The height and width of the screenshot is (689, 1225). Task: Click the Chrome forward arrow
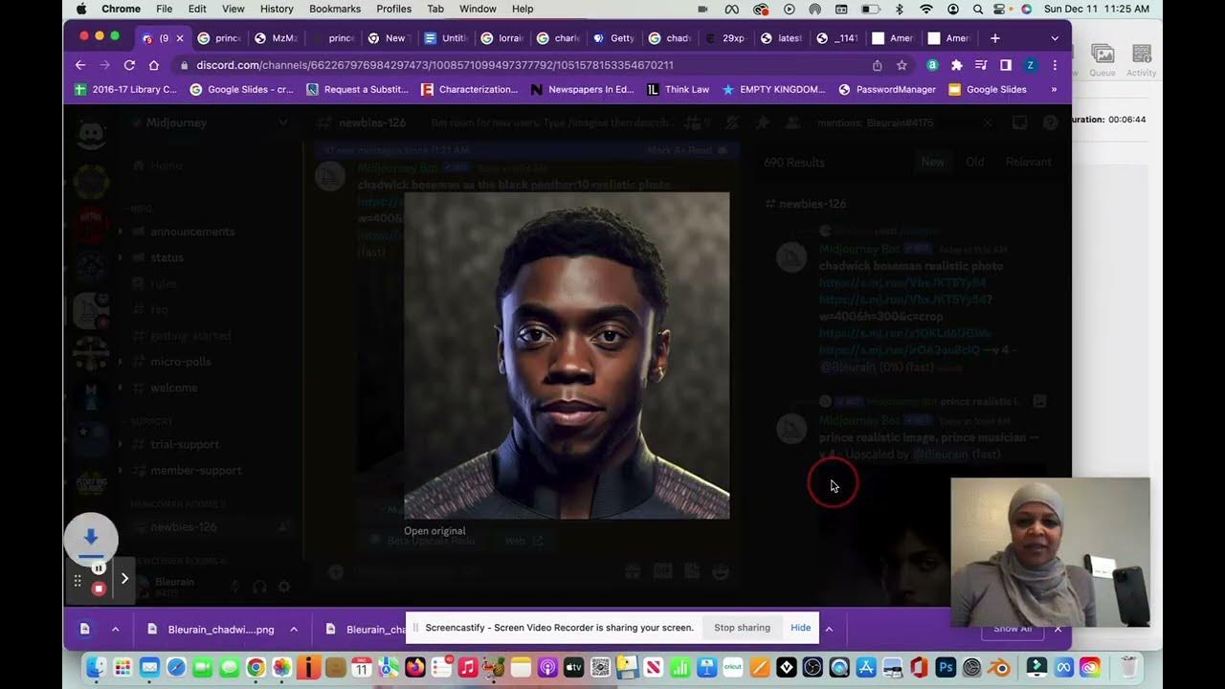coord(105,65)
